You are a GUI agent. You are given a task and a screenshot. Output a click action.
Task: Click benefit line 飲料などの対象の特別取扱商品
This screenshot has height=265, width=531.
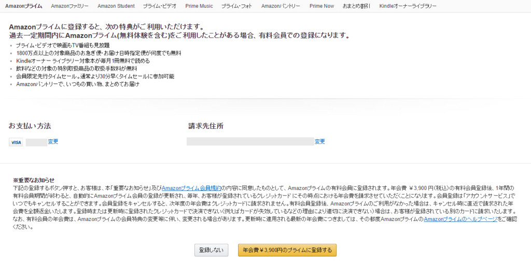coord(77,69)
